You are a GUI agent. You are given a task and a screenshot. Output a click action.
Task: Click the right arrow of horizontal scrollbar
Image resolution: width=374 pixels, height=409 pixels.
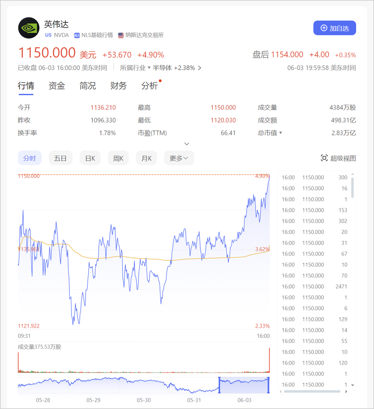[346, 391]
